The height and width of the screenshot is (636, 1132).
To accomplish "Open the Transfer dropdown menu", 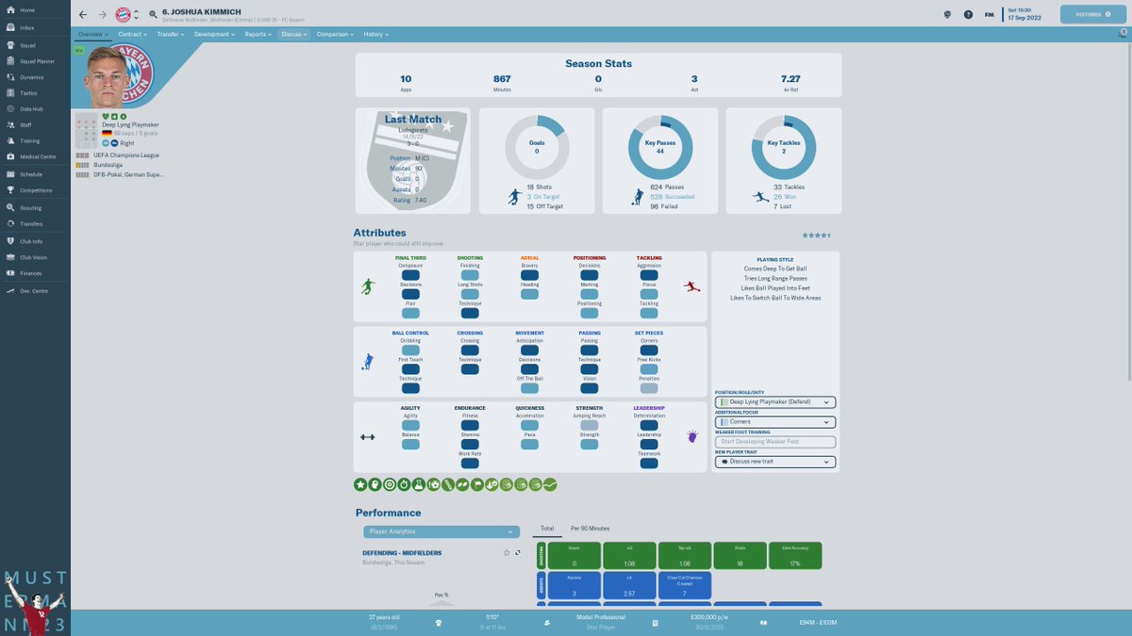I will [171, 34].
